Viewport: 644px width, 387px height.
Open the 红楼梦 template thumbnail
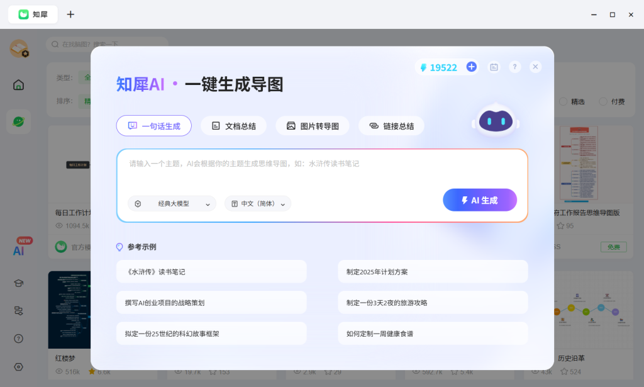[x=69, y=310]
